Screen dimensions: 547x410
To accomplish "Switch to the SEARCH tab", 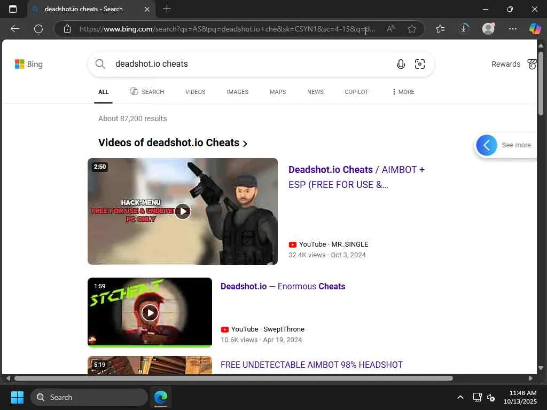I will point(147,92).
